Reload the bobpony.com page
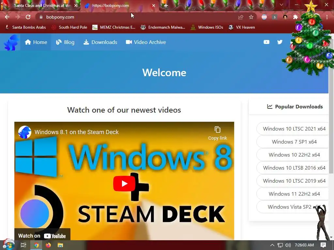The width and height of the screenshot is (334, 250). pyautogui.click(x=28, y=17)
